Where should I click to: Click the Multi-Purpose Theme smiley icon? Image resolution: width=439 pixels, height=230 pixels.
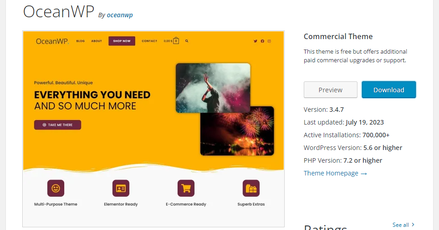click(x=56, y=188)
